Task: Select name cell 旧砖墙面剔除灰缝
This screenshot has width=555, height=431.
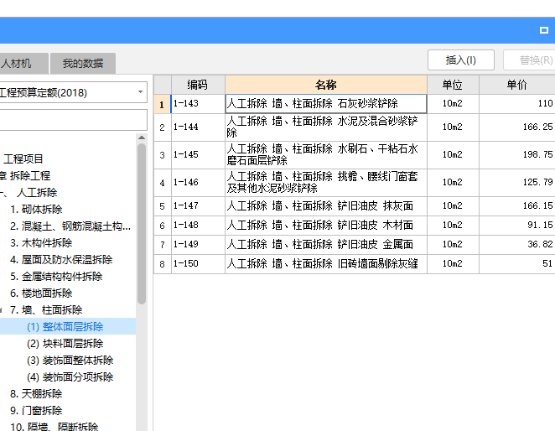Action: pyautogui.click(x=326, y=264)
